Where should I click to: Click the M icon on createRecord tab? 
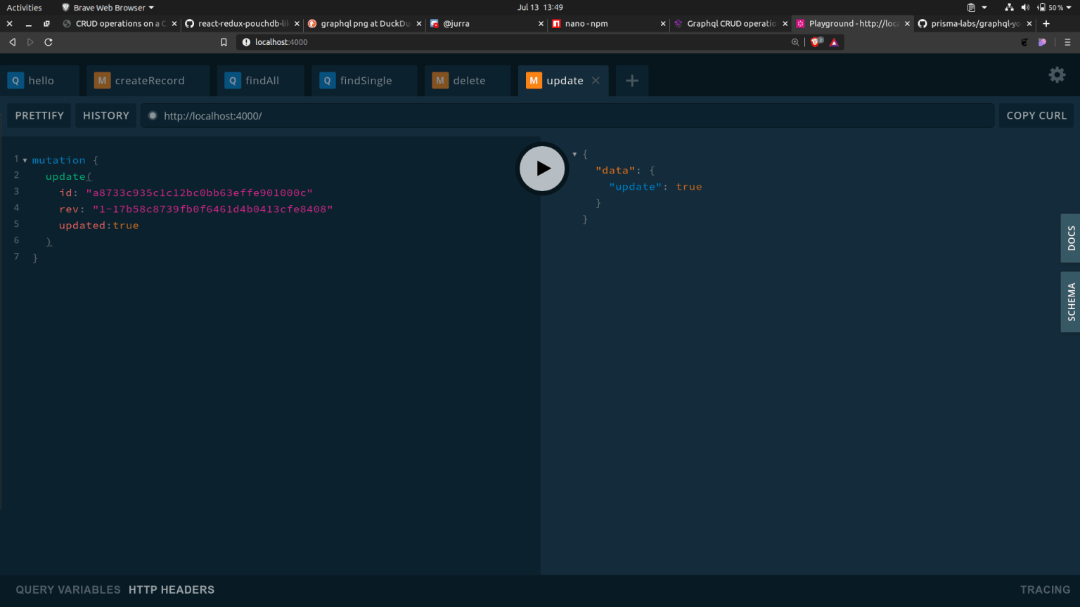[102, 81]
